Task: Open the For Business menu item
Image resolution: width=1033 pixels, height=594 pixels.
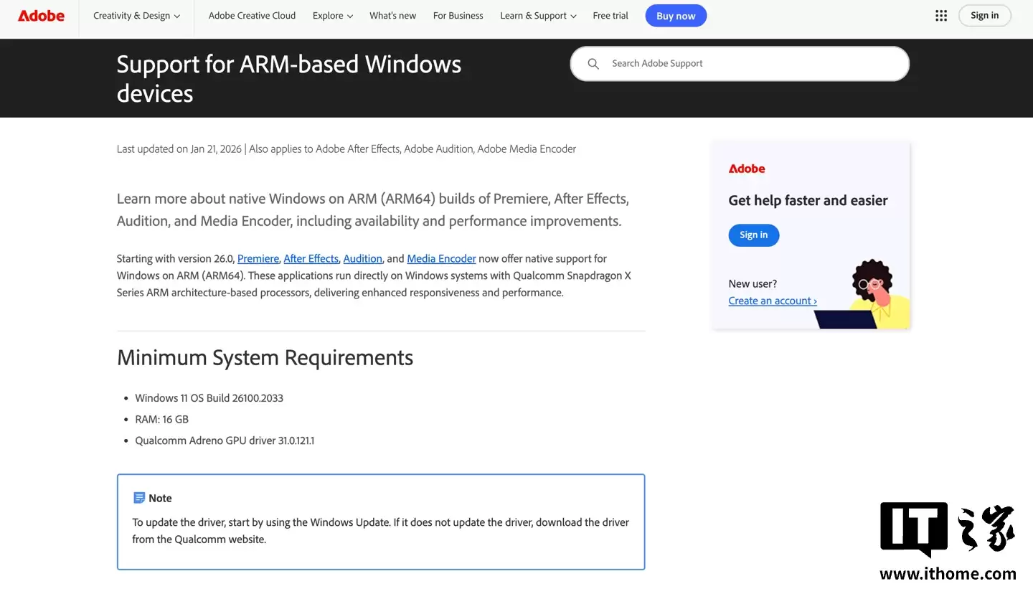Action: (x=458, y=15)
